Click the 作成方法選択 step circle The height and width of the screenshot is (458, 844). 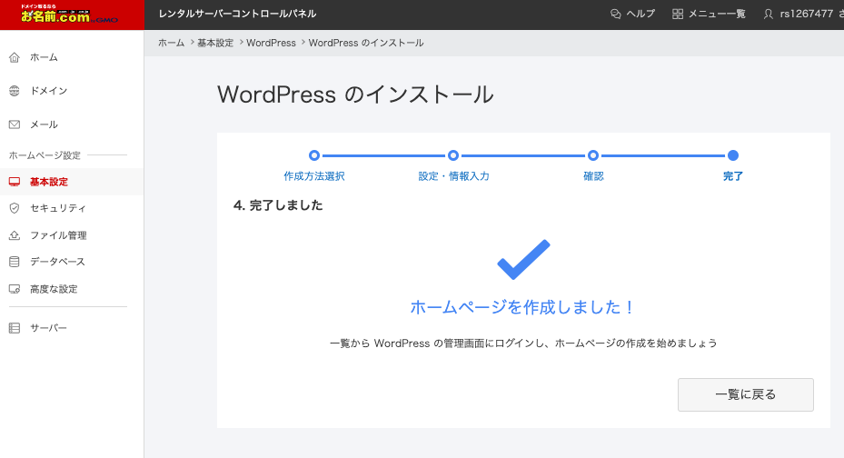314,155
